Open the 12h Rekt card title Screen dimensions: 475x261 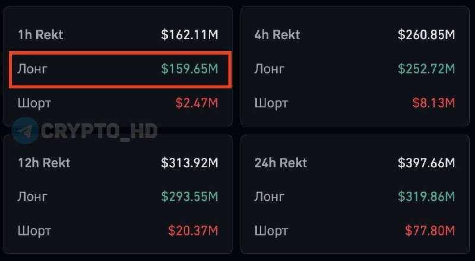coord(44,163)
